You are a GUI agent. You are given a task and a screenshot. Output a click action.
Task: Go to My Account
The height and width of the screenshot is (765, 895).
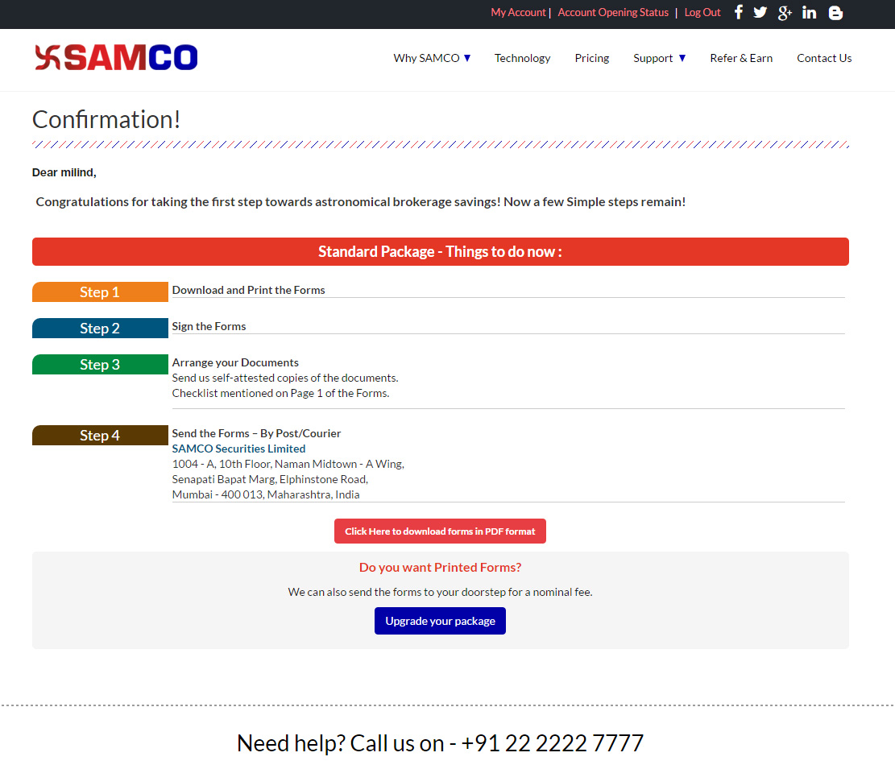point(518,13)
